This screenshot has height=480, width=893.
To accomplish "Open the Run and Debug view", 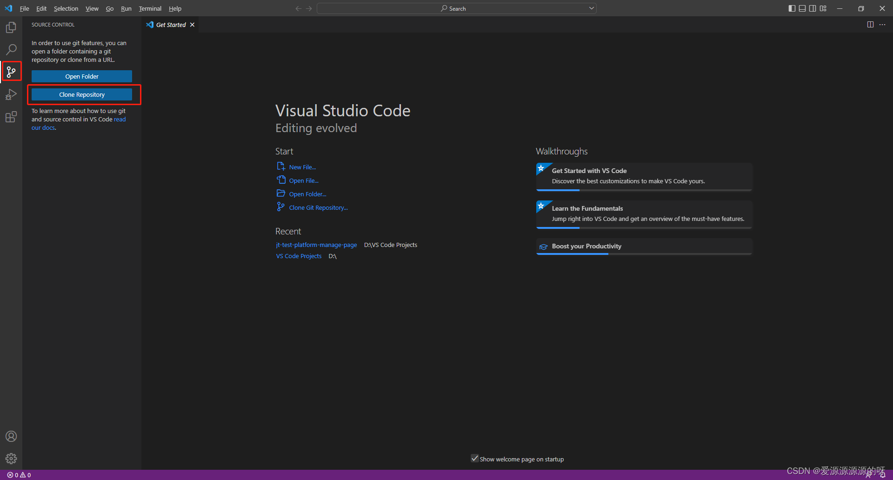I will (11, 94).
